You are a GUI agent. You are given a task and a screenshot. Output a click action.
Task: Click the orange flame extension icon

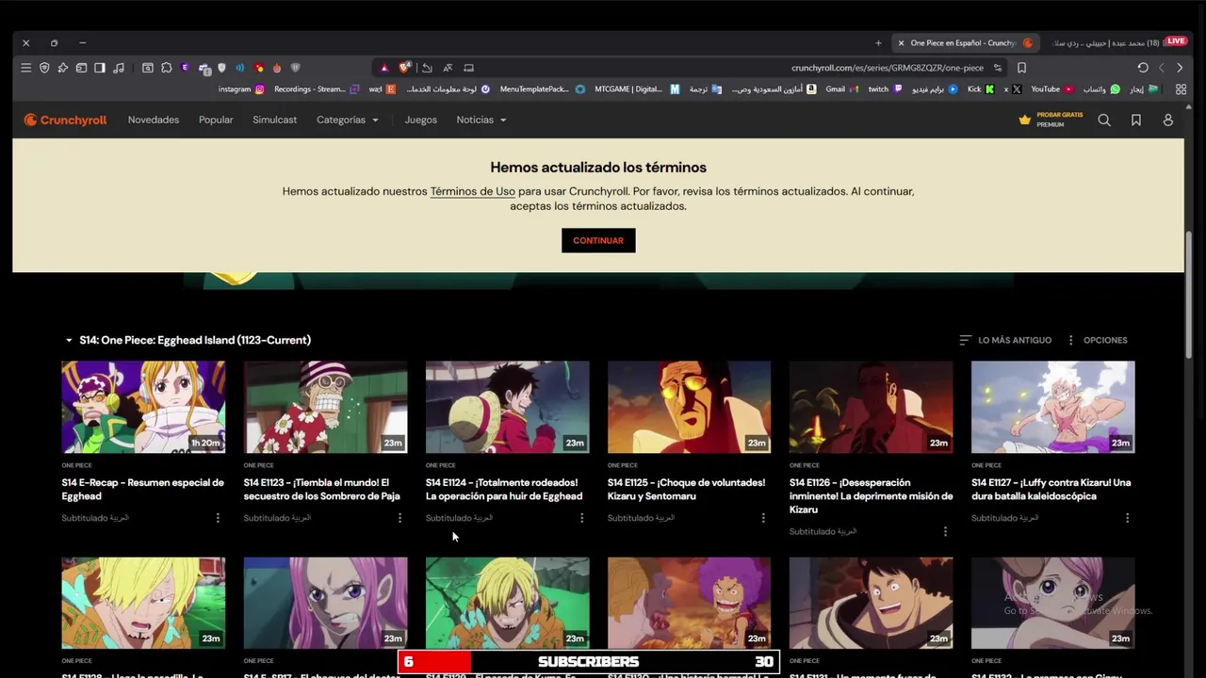pos(277,68)
